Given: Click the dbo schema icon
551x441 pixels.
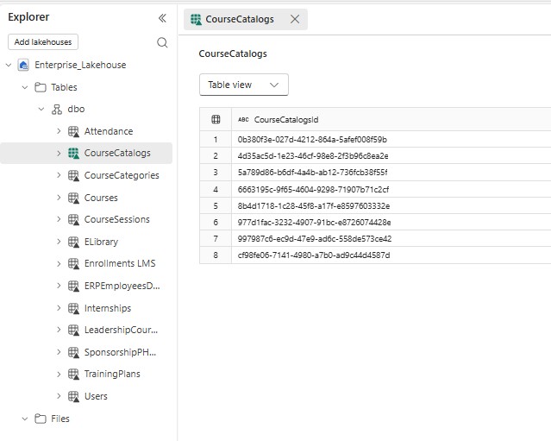Looking at the screenshot, I should 57,110.
